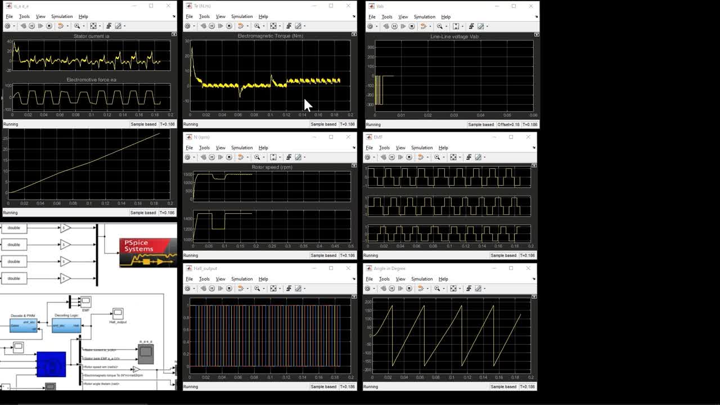Open triggers tool in Te (N.m) scope

point(289,26)
